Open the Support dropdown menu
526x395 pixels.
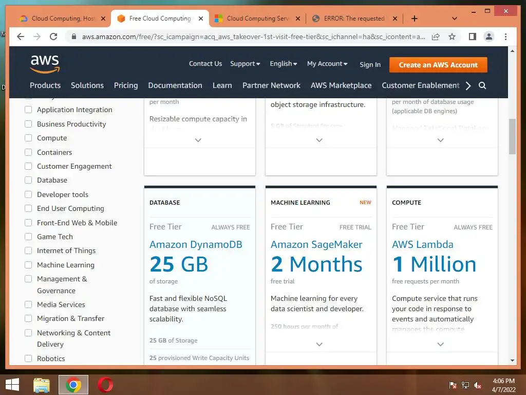pyautogui.click(x=245, y=64)
